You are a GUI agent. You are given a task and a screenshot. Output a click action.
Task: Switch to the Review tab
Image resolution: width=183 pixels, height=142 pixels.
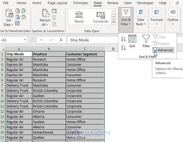(113, 3)
